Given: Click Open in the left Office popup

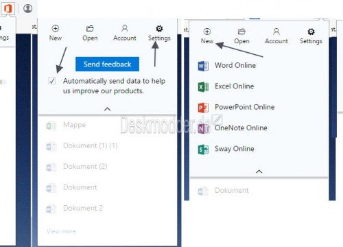Looking at the screenshot, I should pos(90,33).
